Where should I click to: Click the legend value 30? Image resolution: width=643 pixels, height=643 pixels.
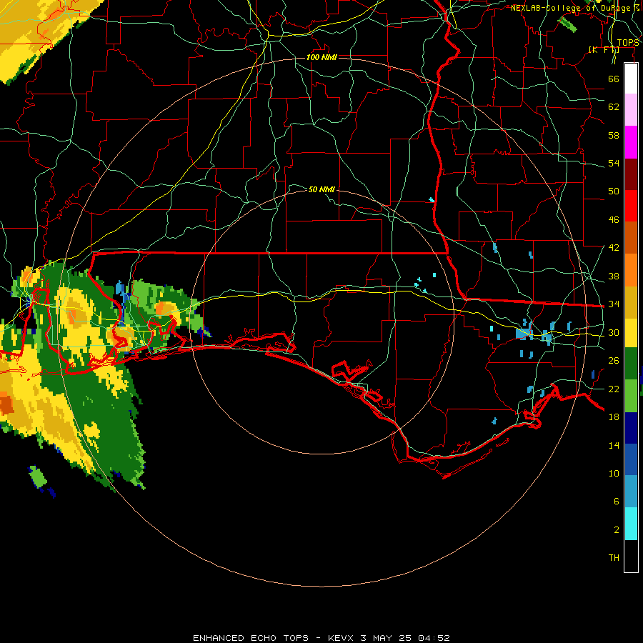pyautogui.click(x=614, y=332)
